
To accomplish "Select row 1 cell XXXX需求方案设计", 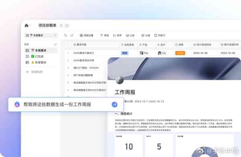I will [x=84, y=53].
